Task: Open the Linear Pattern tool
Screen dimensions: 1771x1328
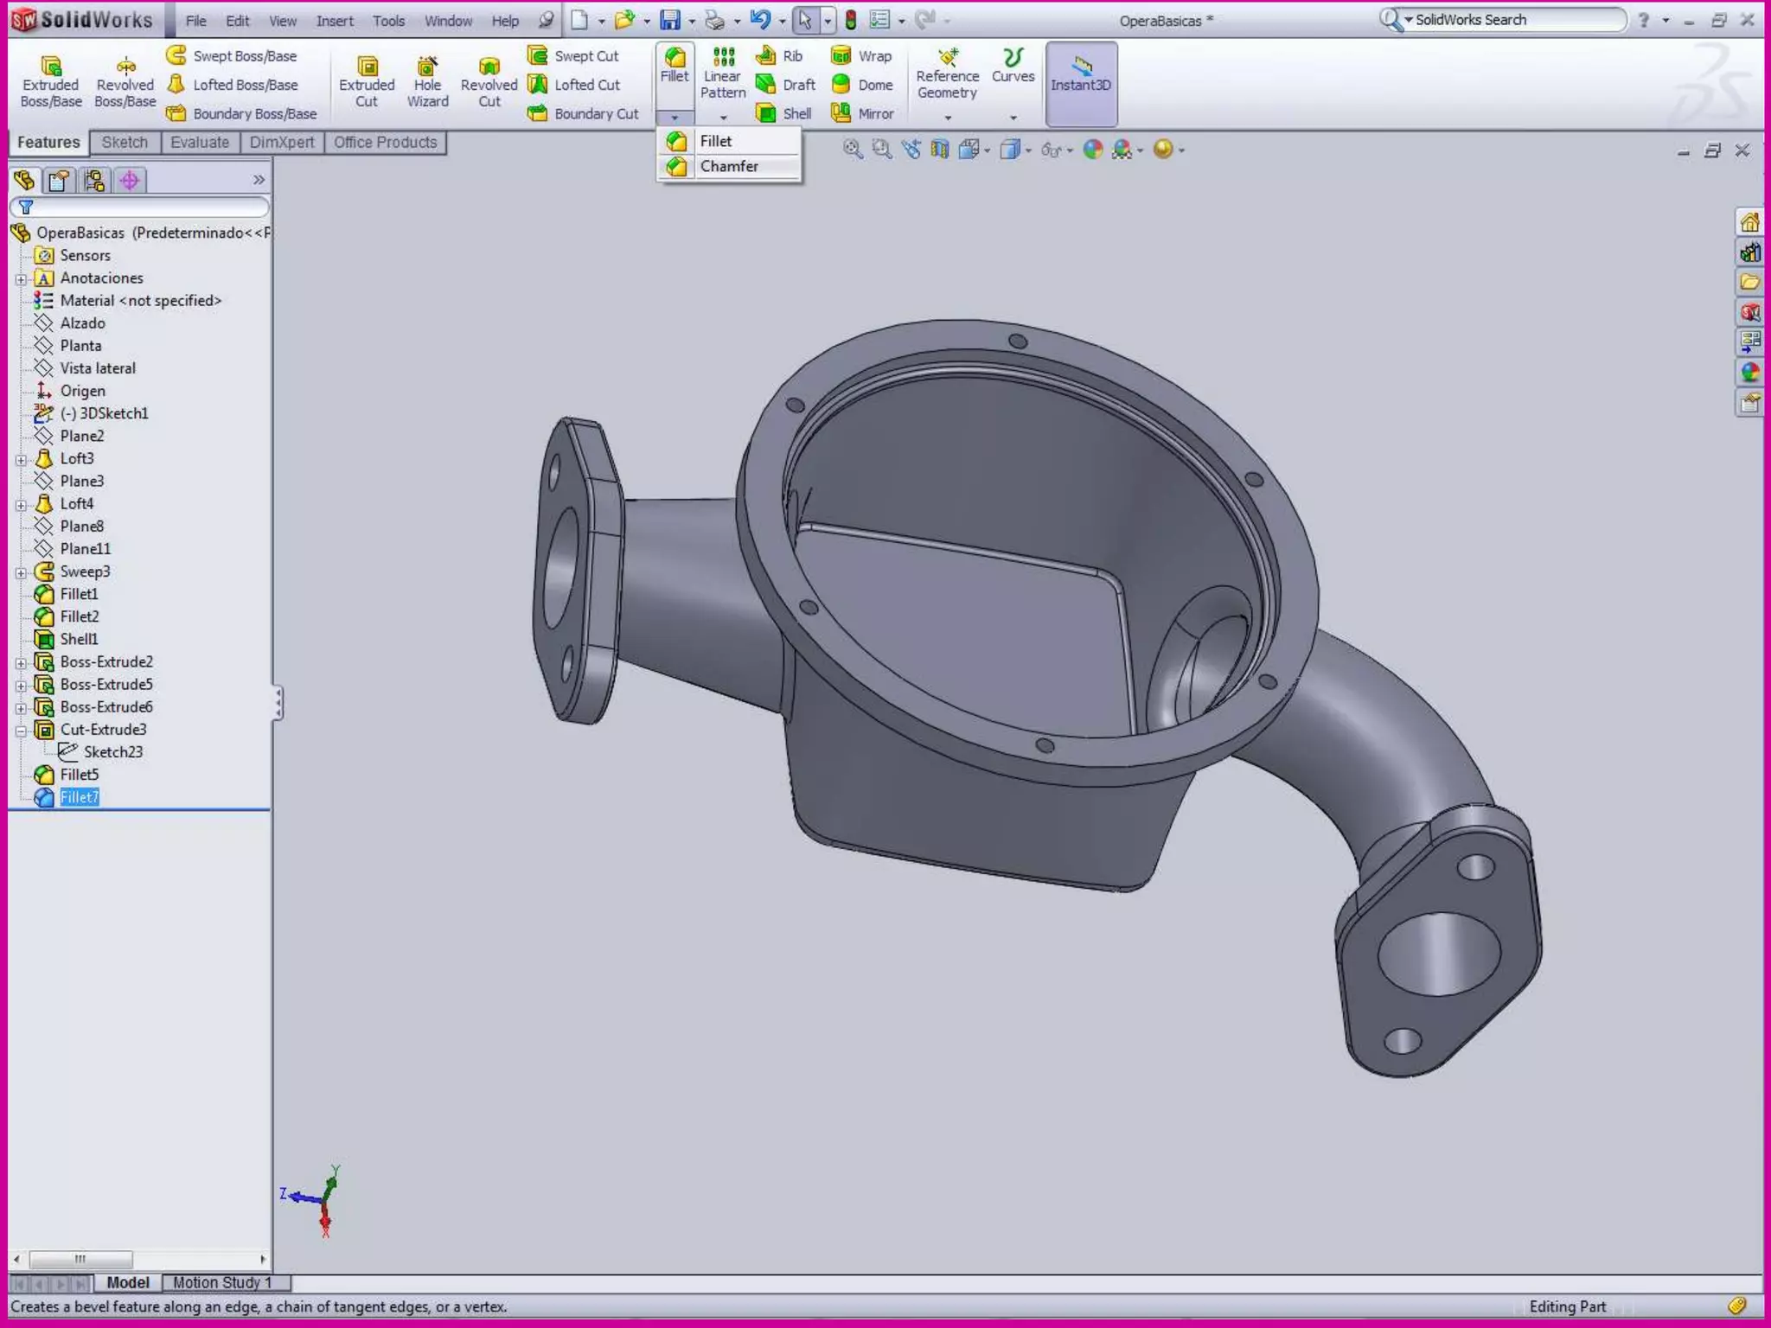Action: [723, 58]
